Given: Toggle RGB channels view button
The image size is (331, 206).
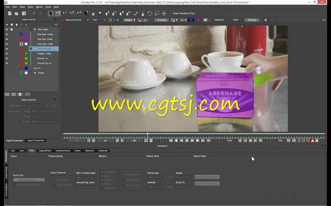Looking at the screenshot, I should 111,20.
